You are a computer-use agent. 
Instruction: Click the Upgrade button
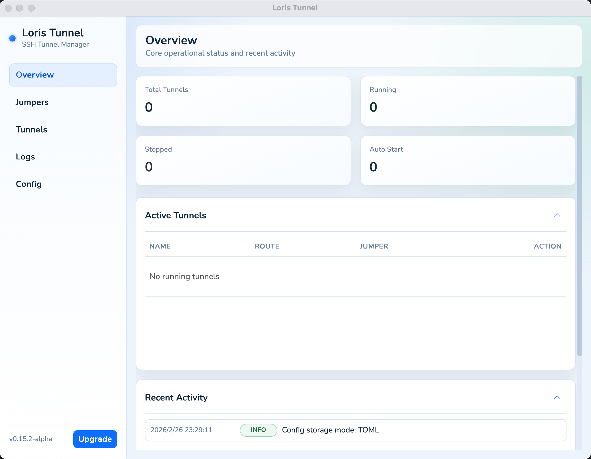point(95,439)
